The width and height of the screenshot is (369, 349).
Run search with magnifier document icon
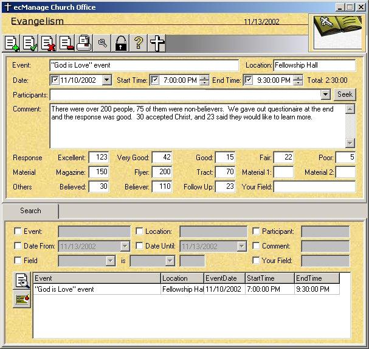pyautogui.click(x=22, y=281)
